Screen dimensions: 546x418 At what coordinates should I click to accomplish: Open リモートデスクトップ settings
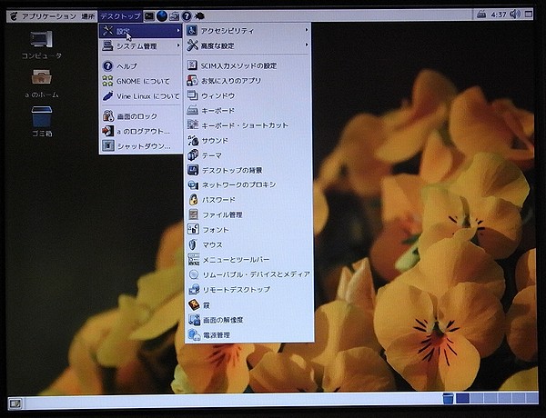[x=248, y=289]
